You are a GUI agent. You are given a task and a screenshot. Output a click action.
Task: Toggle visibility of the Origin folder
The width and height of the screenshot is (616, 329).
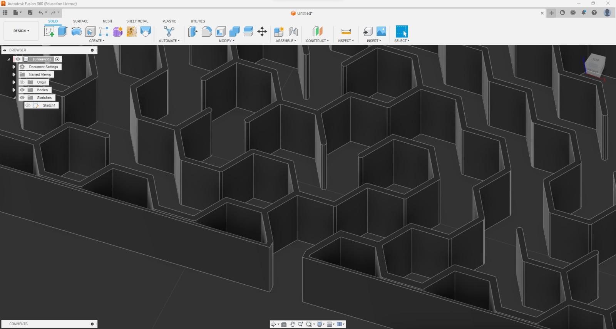point(22,82)
